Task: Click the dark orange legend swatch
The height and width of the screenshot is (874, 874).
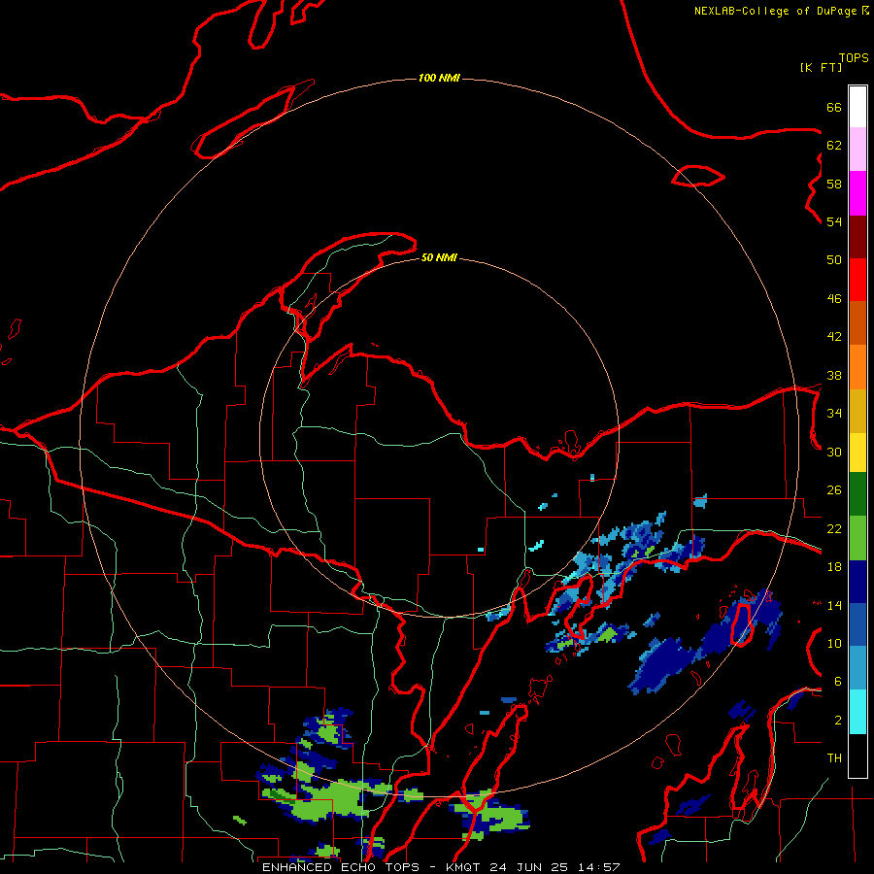Action: tap(857, 322)
